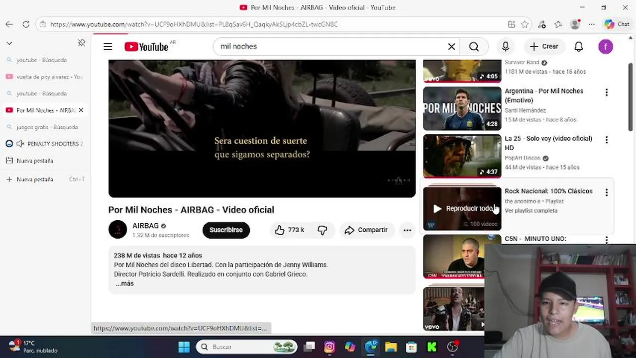Dislike the video with thumbs-down
Screen dimensions: 636x358
click(x=322, y=230)
